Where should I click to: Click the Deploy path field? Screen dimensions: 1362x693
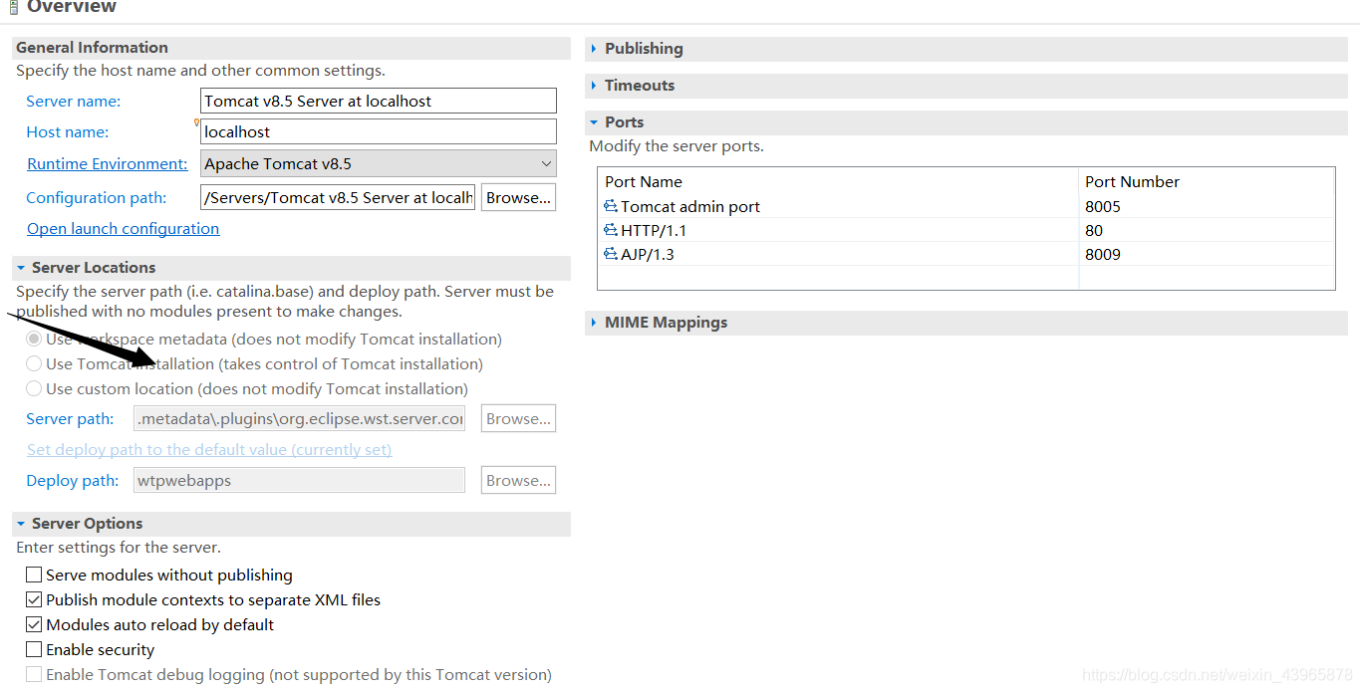(x=300, y=480)
